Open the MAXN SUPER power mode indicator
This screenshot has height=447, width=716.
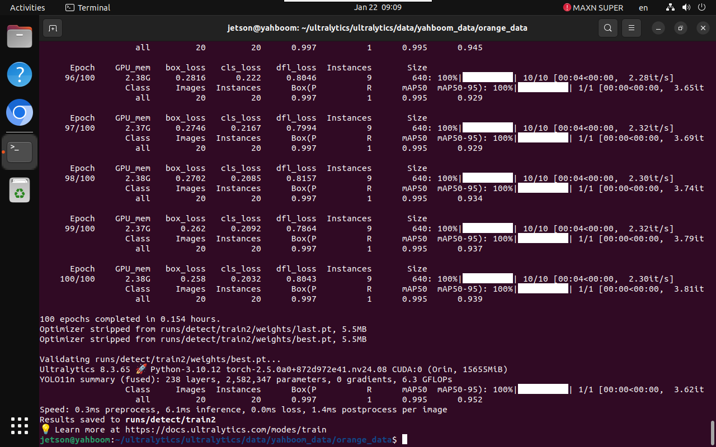click(x=593, y=8)
